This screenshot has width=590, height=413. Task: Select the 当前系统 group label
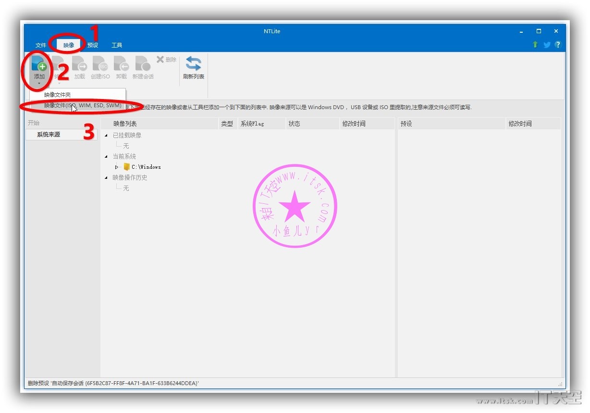(x=124, y=157)
